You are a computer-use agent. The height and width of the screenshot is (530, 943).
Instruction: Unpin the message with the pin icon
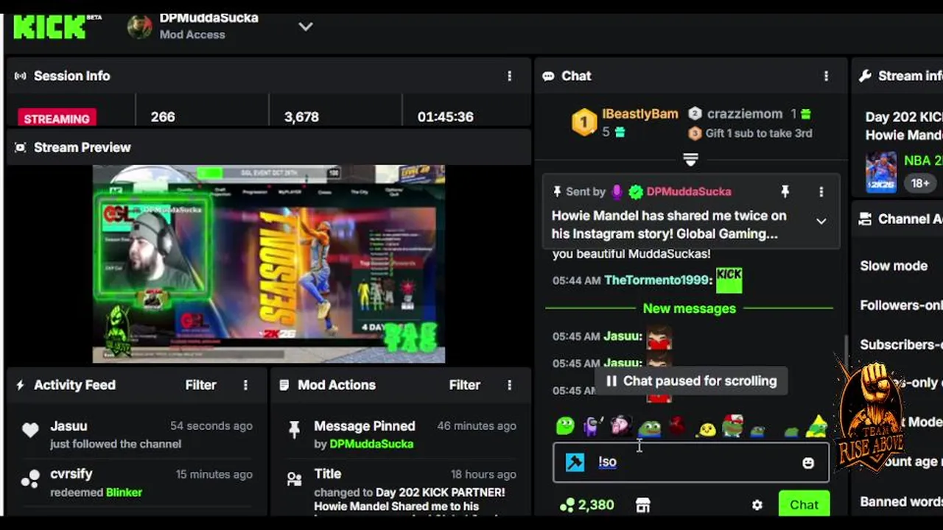point(785,191)
